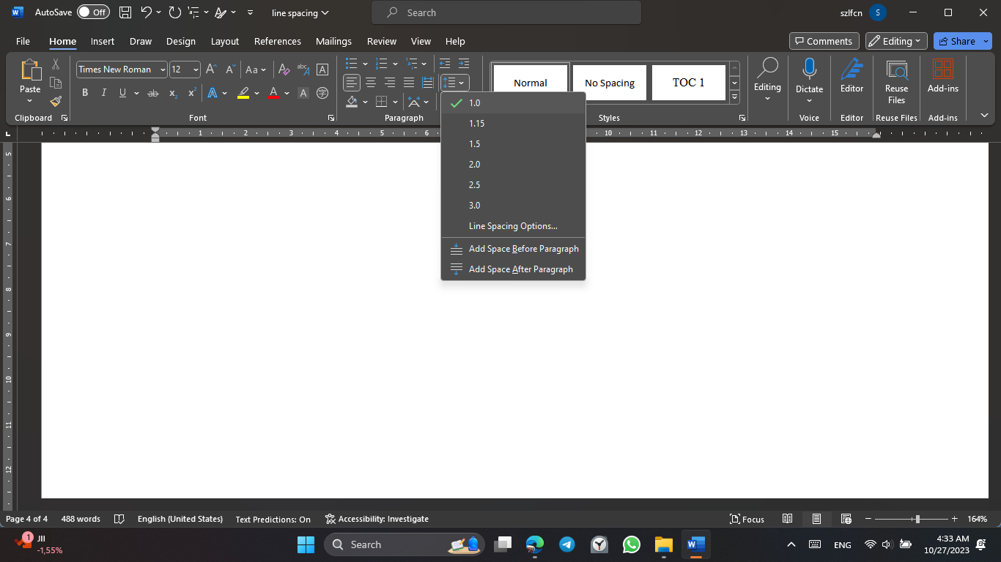Click the Share button
The width and height of the screenshot is (1001, 562).
pyautogui.click(x=962, y=41)
